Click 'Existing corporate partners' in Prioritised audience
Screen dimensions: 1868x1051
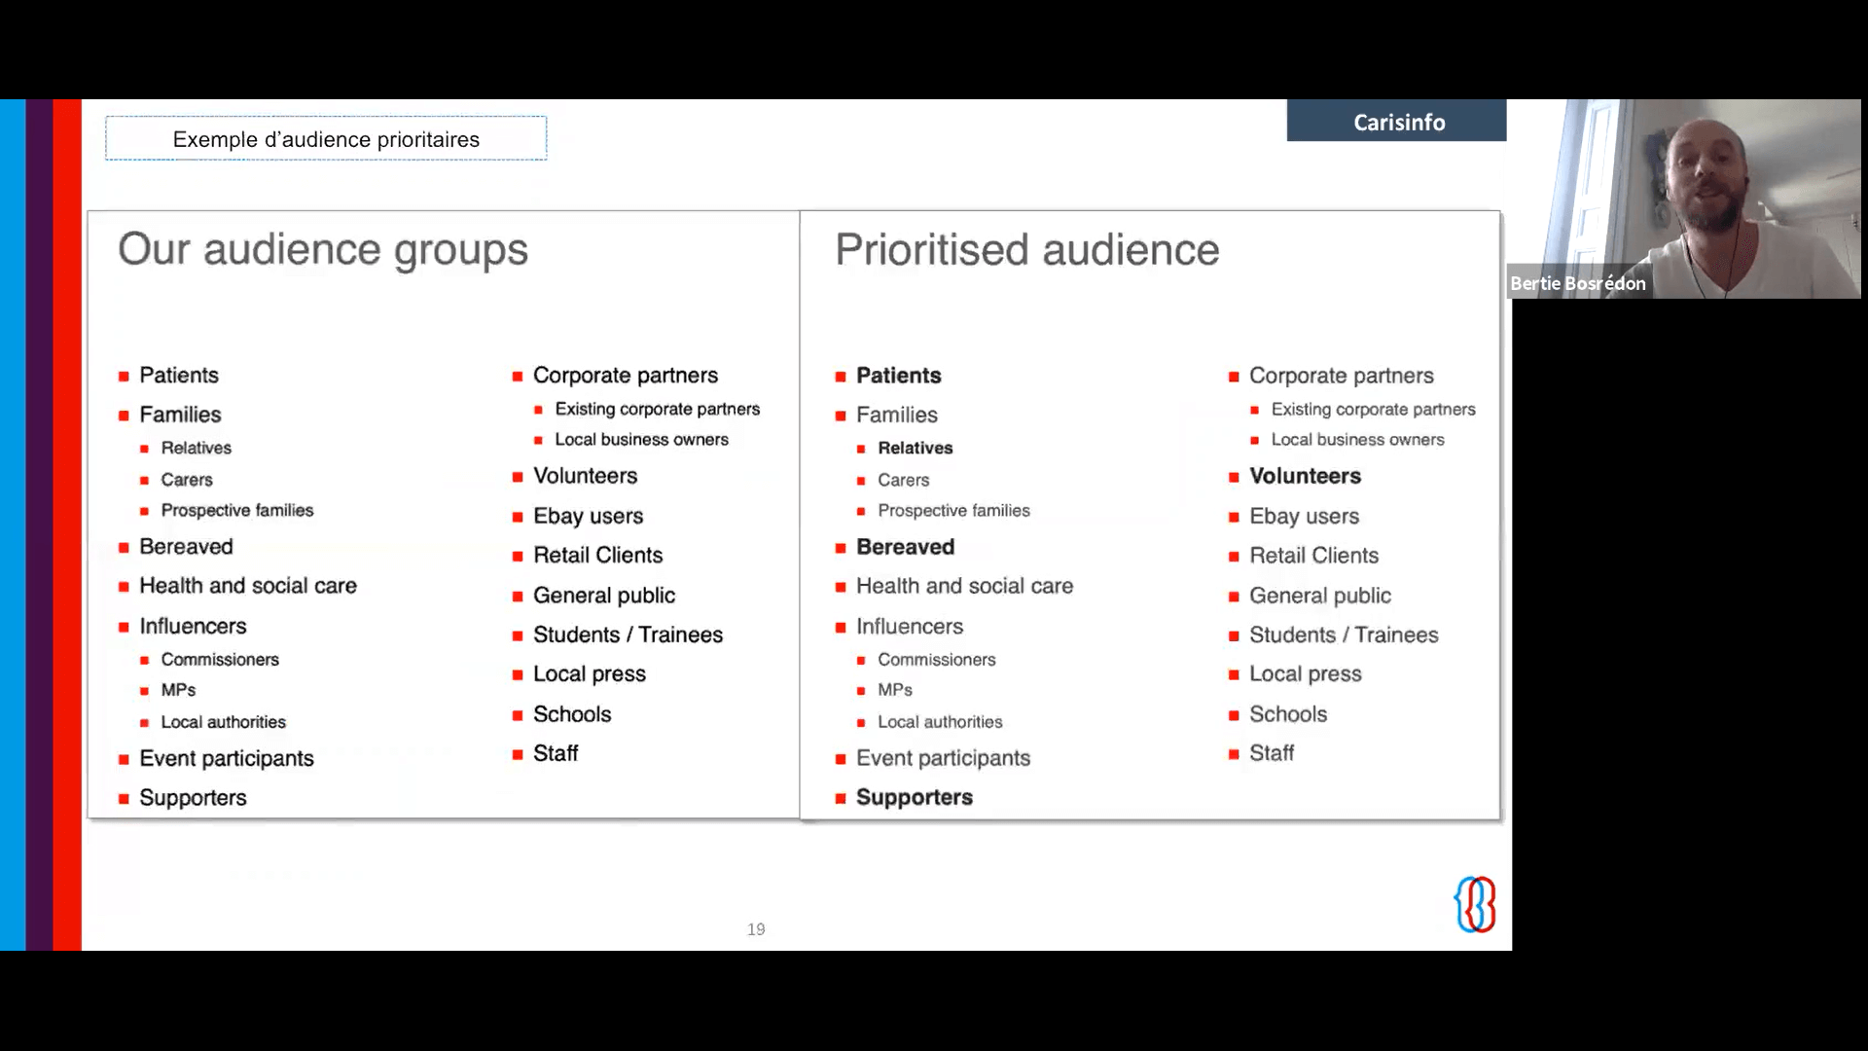[1374, 409]
